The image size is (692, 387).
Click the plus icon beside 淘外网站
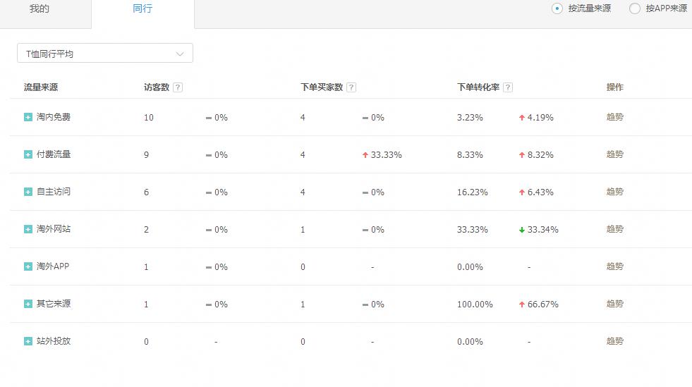point(28,229)
